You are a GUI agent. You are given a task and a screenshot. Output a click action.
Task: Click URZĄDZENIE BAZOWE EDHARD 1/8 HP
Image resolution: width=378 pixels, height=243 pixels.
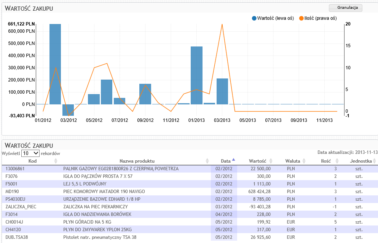point(102,199)
